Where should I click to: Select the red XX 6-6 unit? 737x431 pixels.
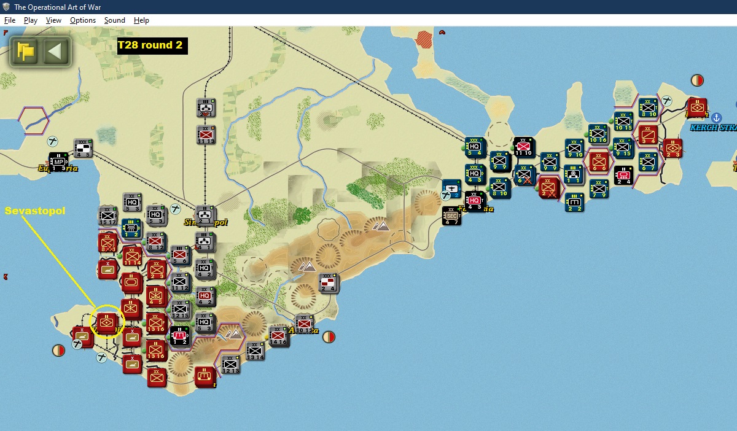(599, 161)
